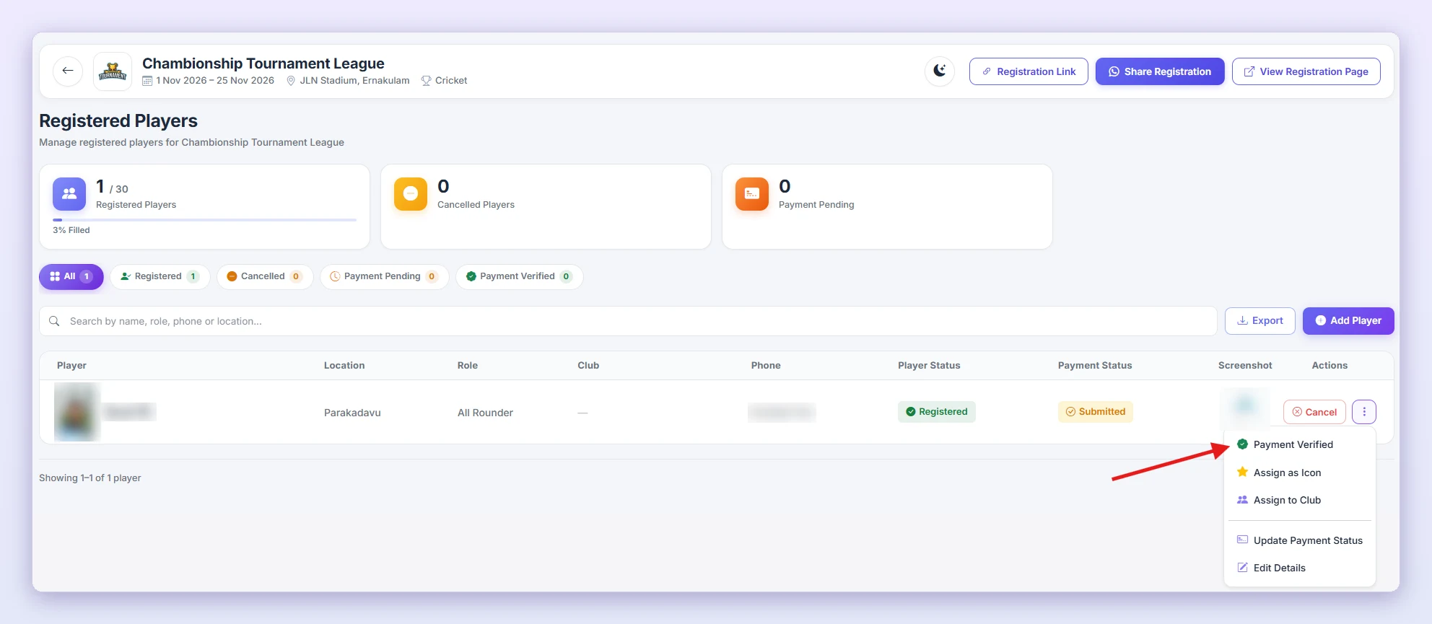Screen dimensions: 1432x624
Task: Click the trophy icon beside Cricket
Action: coord(426,81)
